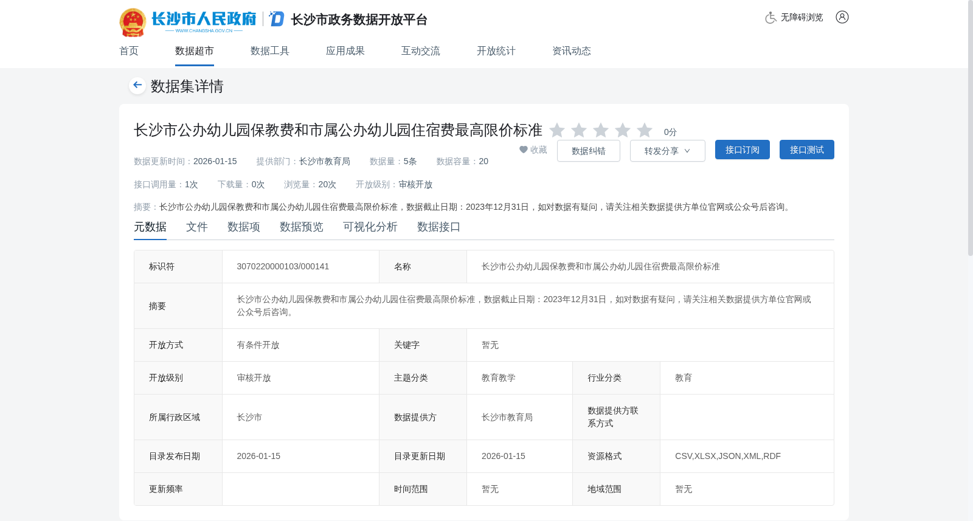
Task: Click the 数据量:5条 text
Action: [393, 161]
